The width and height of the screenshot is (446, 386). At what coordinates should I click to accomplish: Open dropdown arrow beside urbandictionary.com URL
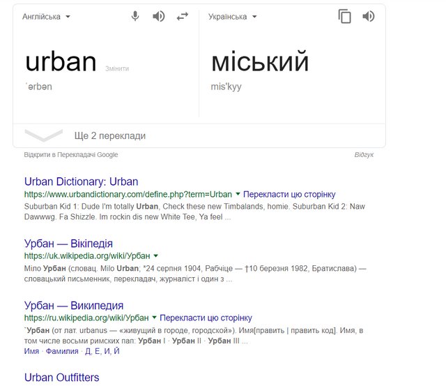tap(238, 194)
